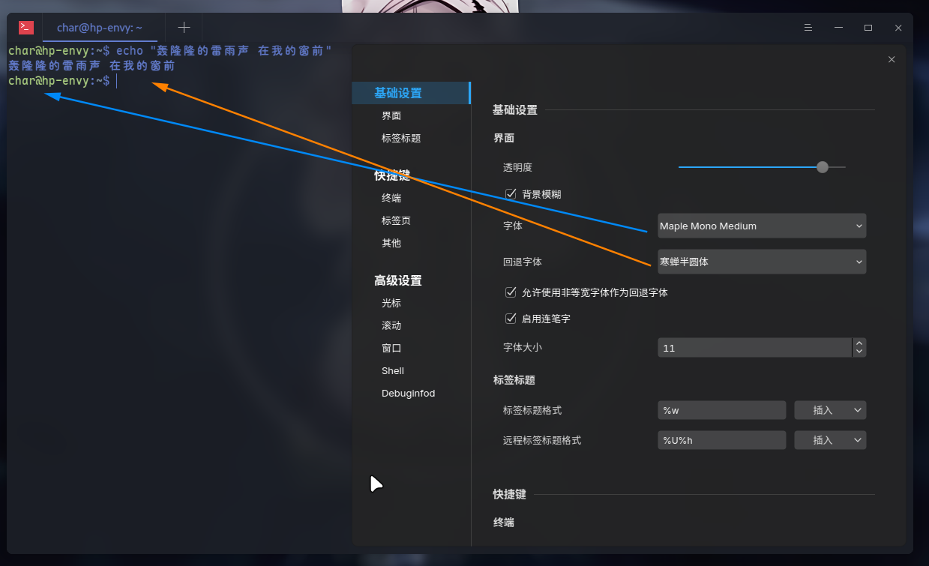The image size is (929, 566).
Task: Toggle the 背景模糊 checkbox
Action: 511,194
